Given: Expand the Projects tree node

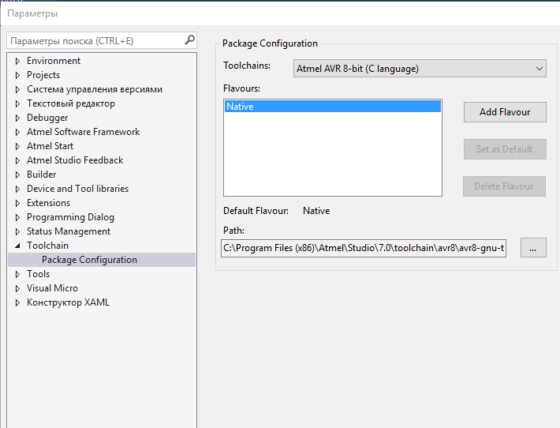Looking at the screenshot, I should [x=17, y=75].
